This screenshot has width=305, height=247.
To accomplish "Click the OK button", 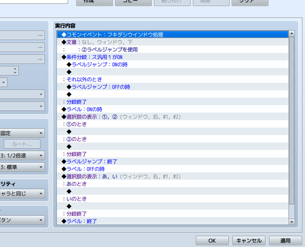I will point(212,241).
